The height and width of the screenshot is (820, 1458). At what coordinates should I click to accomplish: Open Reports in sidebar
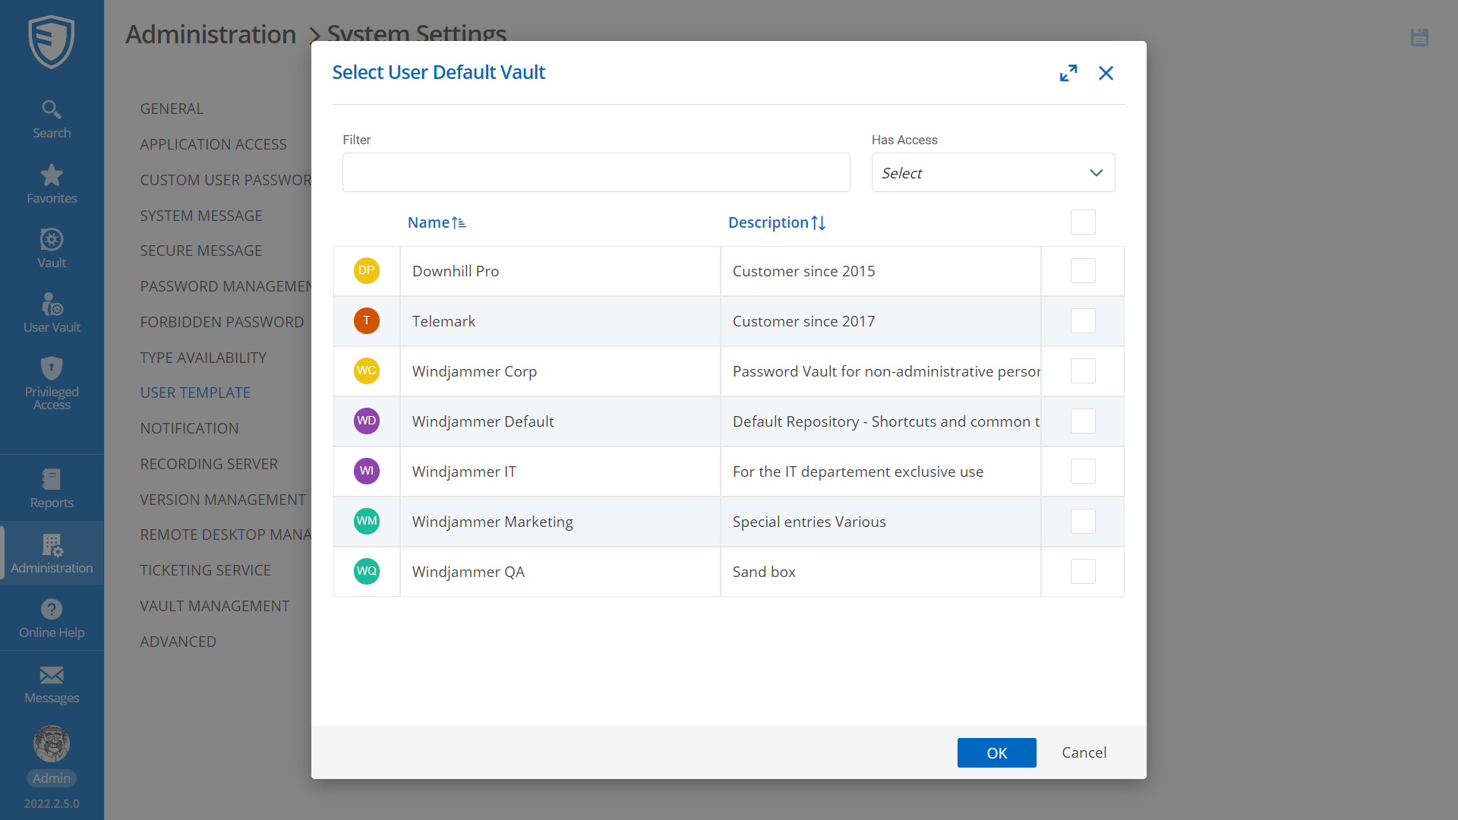52,489
